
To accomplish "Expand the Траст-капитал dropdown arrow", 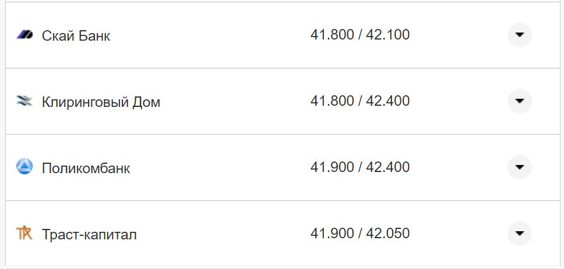I will (519, 234).
